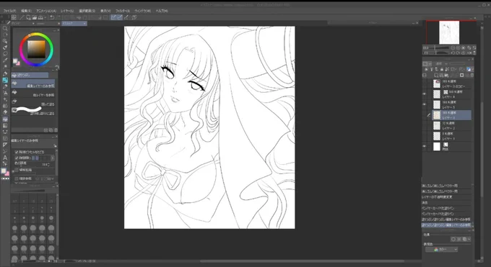This screenshot has width=491, height=267.
Task: Open the dropdown arrow on the highlighted canvas tab
Action: click(x=84, y=24)
